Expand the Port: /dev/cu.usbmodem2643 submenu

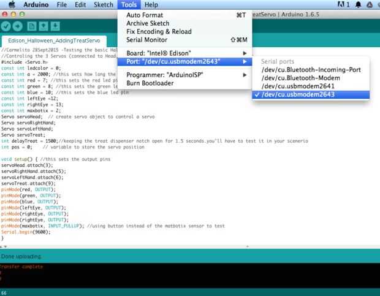(x=184, y=61)
